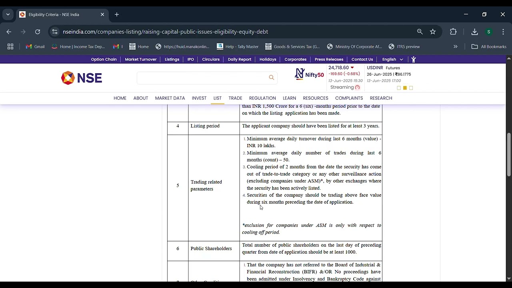Click the browser back arrow
This screenshot has height=288, width=512.
click(x=9, y=32)
